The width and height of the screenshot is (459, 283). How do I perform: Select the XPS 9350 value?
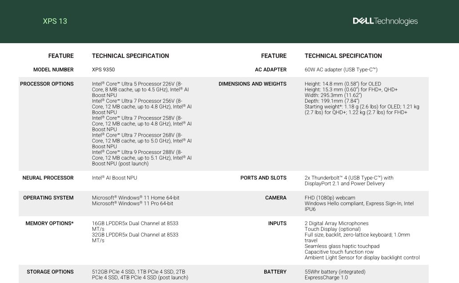click(103, 69)
